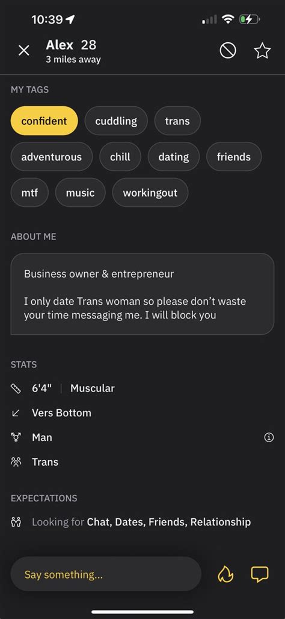Tap the position arrow icon beside Vers Bottom
Viewport: 285px width, 619px height.
tap(16, 413)
